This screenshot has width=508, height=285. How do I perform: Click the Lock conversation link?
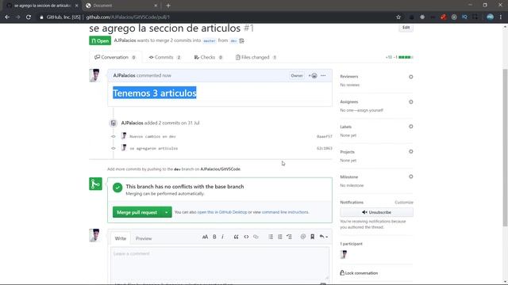coord(359,273)
